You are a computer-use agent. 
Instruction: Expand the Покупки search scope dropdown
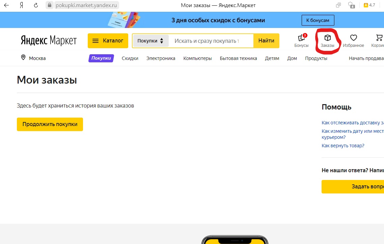click(150, 41)
